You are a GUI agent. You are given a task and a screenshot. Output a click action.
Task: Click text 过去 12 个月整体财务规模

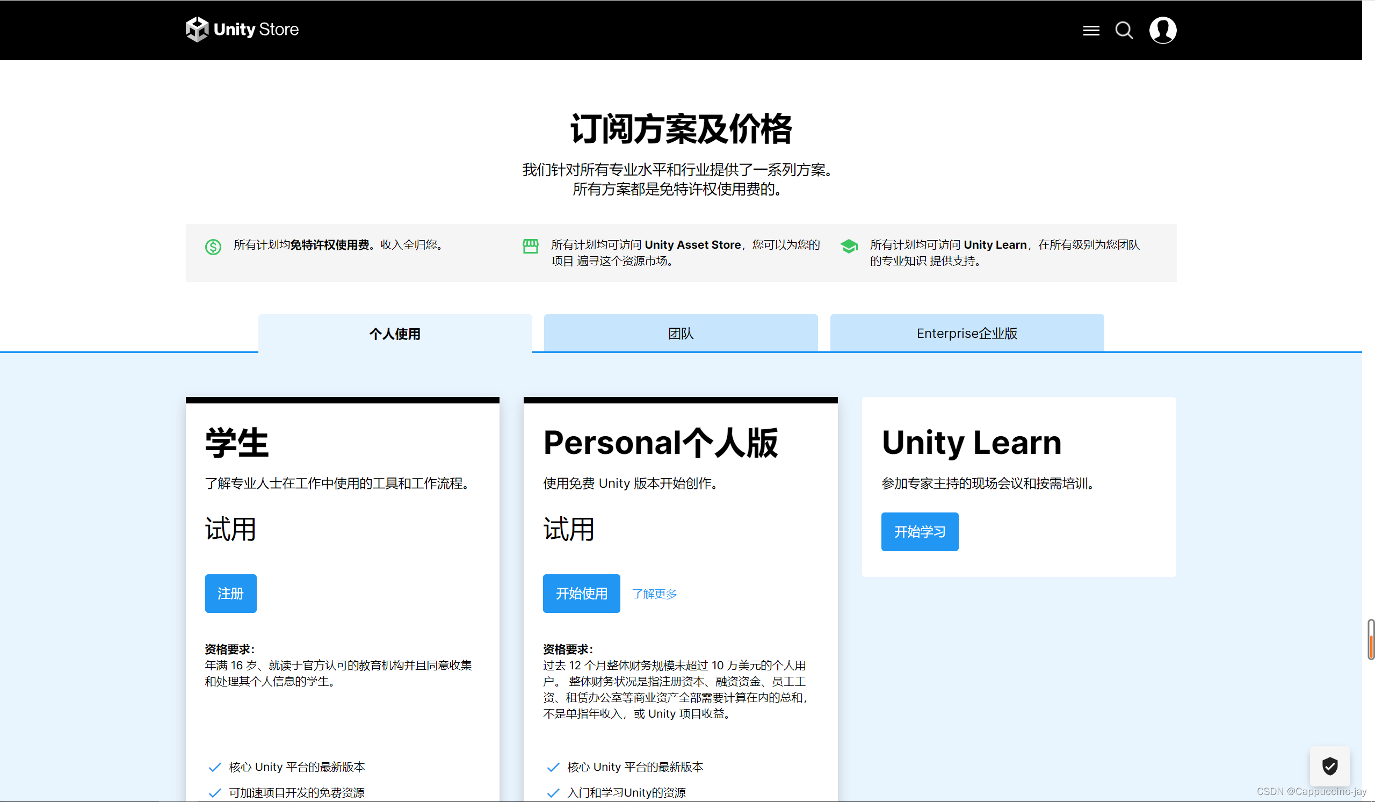point(675,690)
